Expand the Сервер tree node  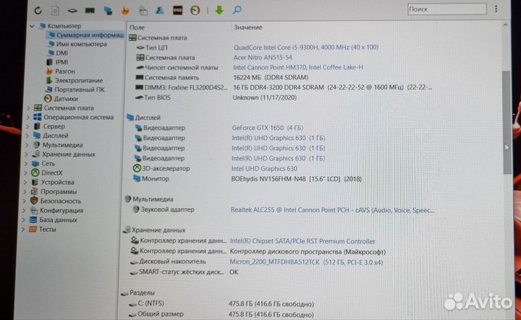tap(28, 126)
